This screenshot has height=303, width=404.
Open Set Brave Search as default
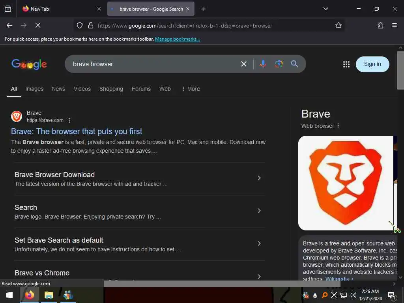coord(59,240)
